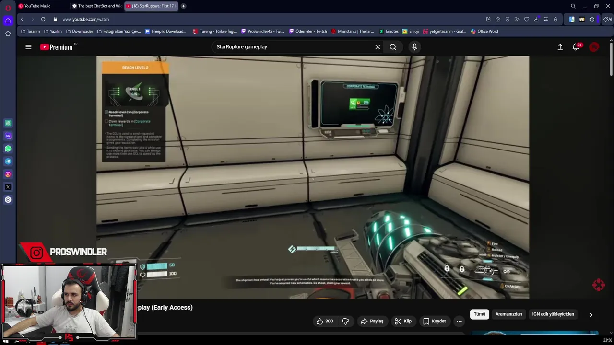614x345 pixels.
Task: Open the Ödemeler - Twitch bookmark
Action: pos(308,31)
